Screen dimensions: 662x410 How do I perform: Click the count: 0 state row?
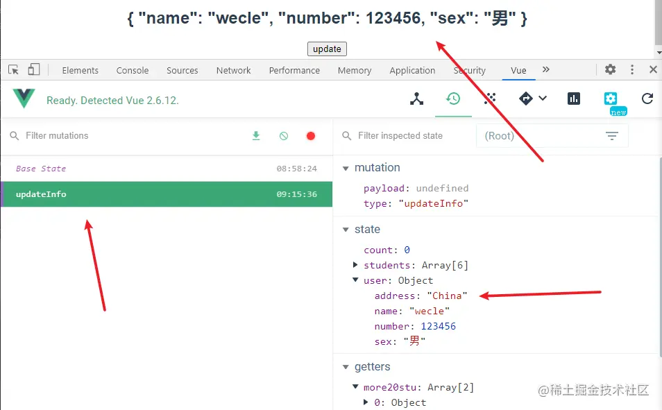[387, 250]
